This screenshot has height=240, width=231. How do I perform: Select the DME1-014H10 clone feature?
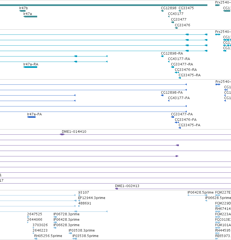(62, 134)
